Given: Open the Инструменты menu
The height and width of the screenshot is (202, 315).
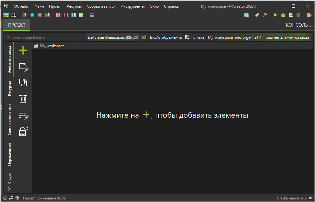Looking at the screenshot, I should point(132,6).
